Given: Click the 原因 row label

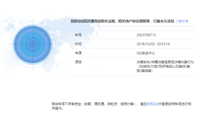Looking at the screenshot, I should tap(78, 62).
